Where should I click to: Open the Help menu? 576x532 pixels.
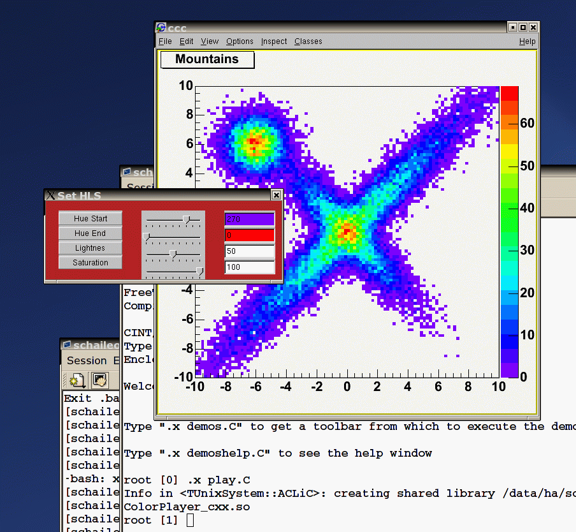pyautogui.click(x=527, y=41)
